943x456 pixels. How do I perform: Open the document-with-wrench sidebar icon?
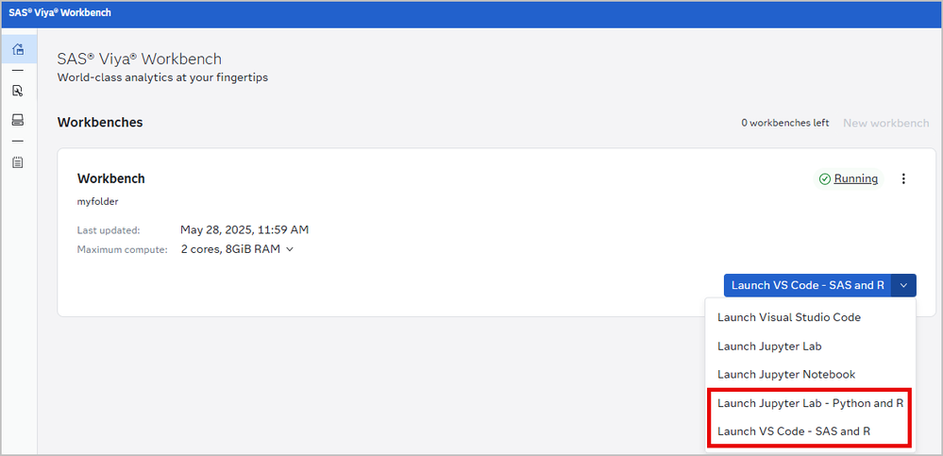pos(18,91)
